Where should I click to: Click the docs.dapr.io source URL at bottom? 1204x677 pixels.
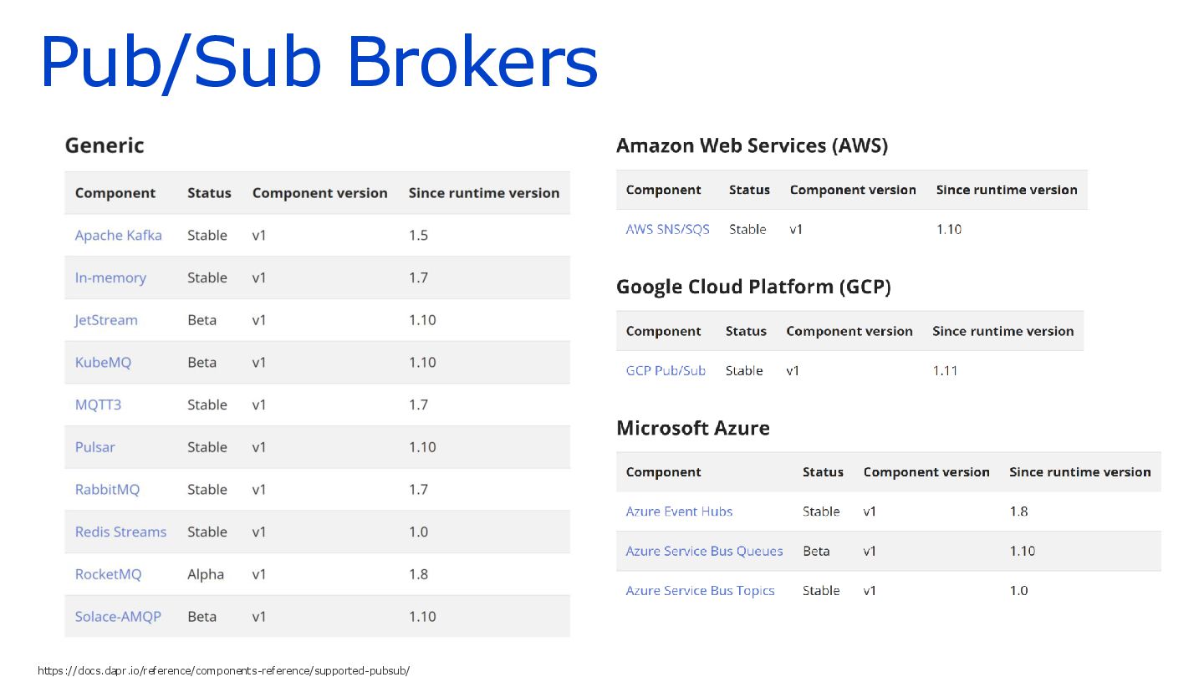(x=224, y=670)
